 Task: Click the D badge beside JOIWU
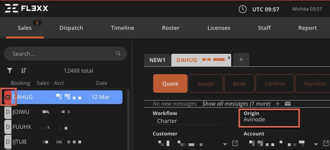click(8, 112)
